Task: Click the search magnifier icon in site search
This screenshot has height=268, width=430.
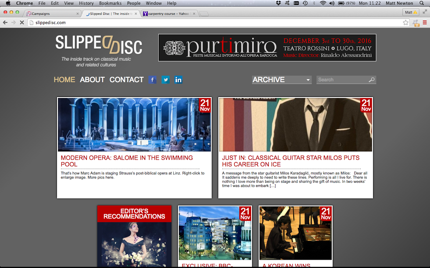Action: (372, 80)
